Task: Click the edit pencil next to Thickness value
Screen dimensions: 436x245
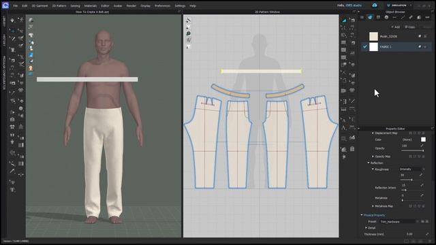Action: coord(427,234)
